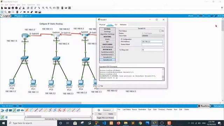
Task: Open the File menu
Action: [2, 5]
